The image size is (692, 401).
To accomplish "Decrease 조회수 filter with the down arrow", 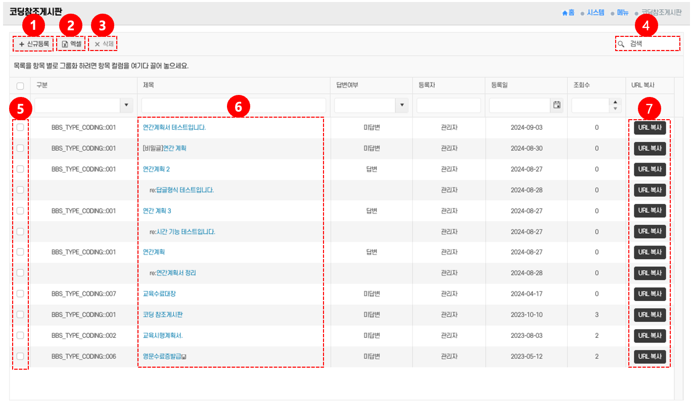I will 615,109.
